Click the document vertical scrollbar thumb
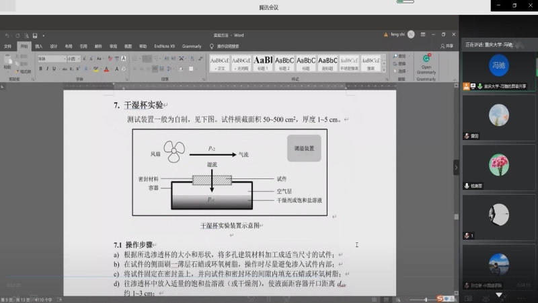 click(x=456, y=217)
